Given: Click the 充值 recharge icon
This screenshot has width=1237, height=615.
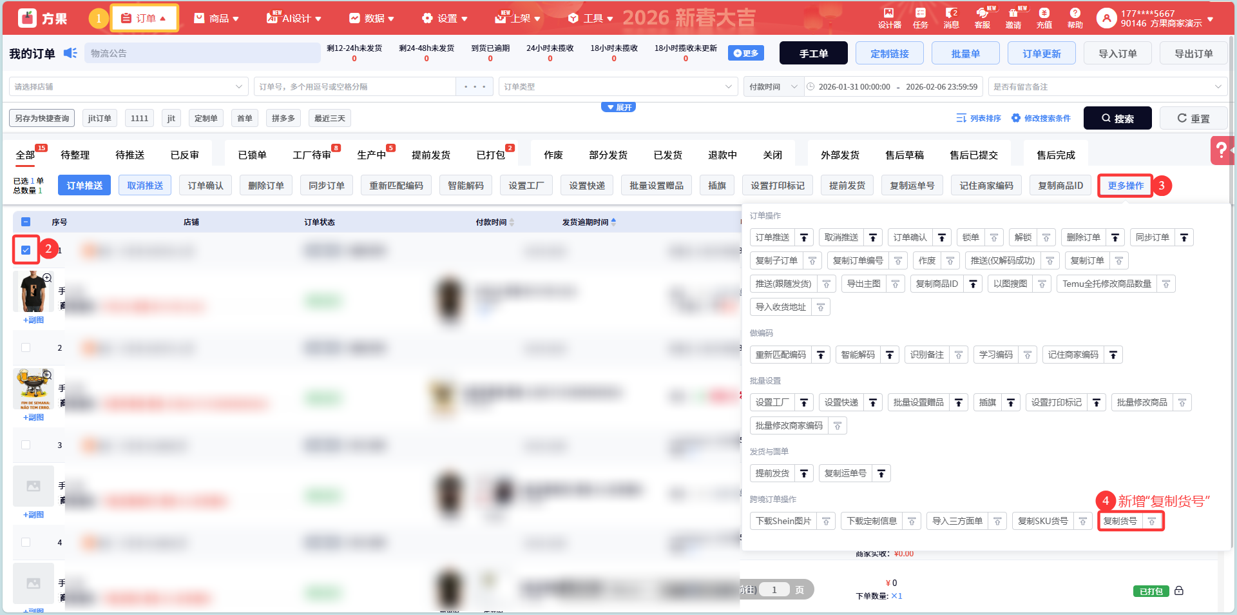Looking at the screenshot, I should [1044, 17].
